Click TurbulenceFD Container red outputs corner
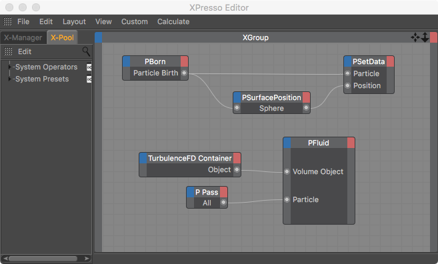 point(237,158)
